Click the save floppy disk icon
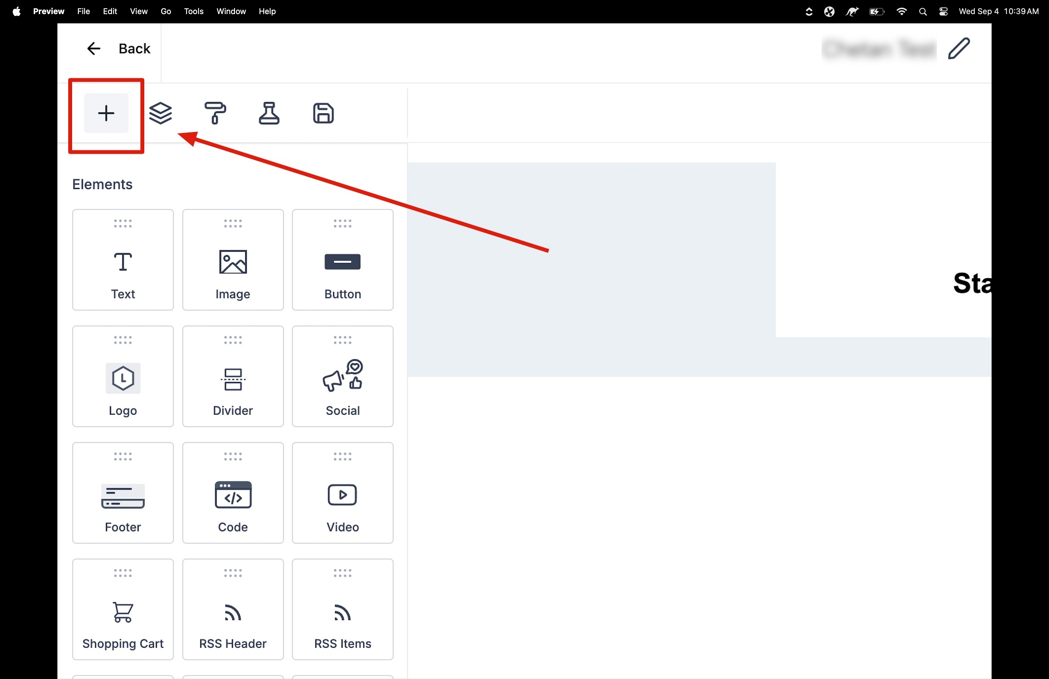 [323, 113]
